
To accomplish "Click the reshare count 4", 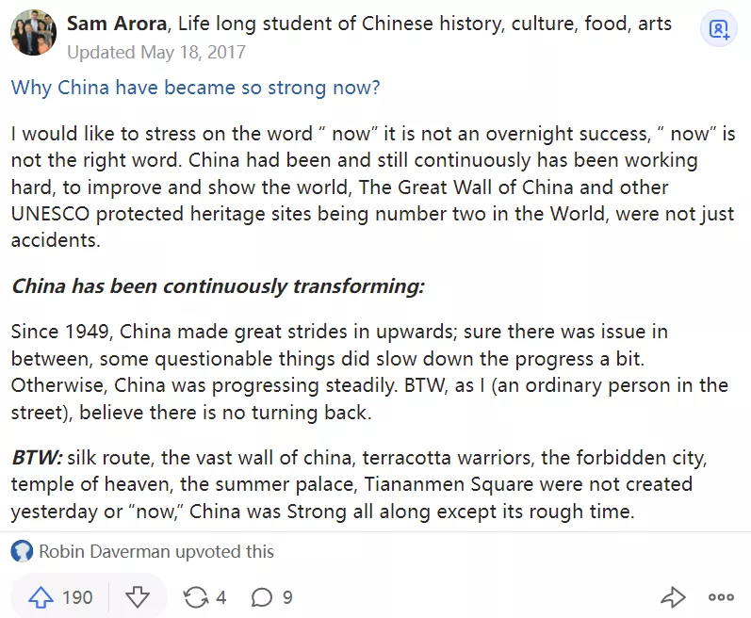I will (221, 597).
